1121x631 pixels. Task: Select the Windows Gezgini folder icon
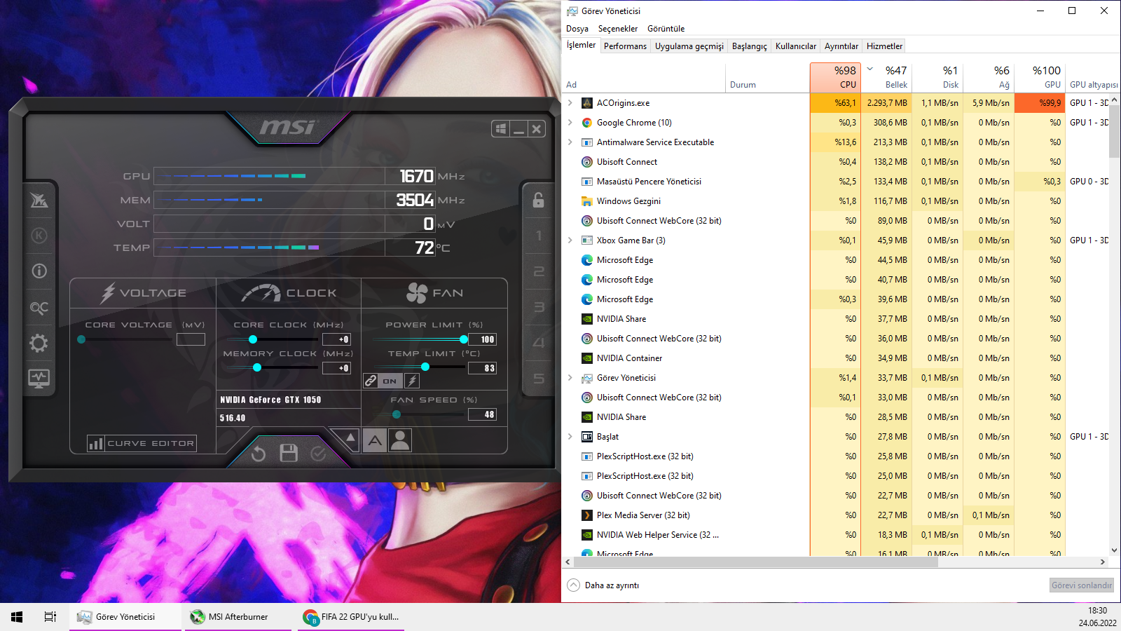click(587, 201)
